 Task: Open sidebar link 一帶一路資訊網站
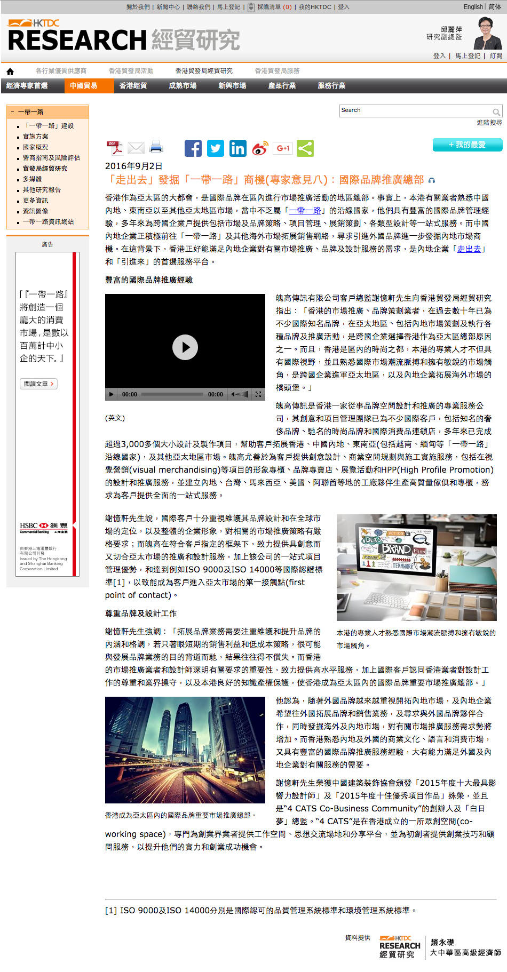[x=48, y=222]
